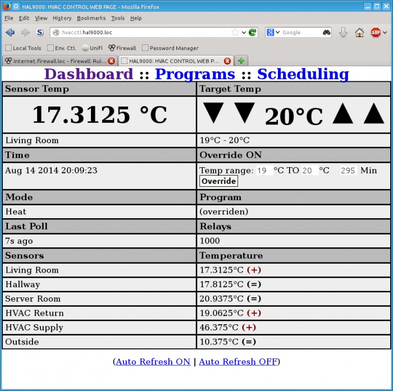393x391 pixels.
Task: Lower target temp with leftmost down triangle
Action: 213,114
